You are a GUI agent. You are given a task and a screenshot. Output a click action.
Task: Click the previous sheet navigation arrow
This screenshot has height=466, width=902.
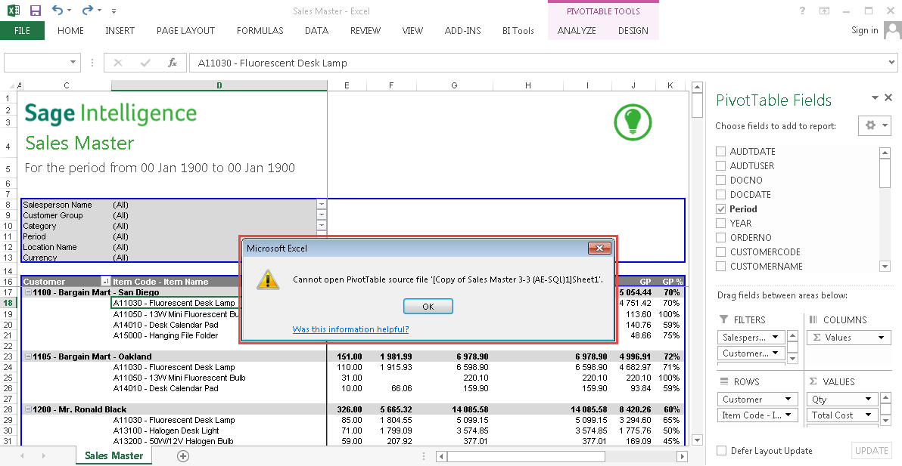[x=22, y=455]
